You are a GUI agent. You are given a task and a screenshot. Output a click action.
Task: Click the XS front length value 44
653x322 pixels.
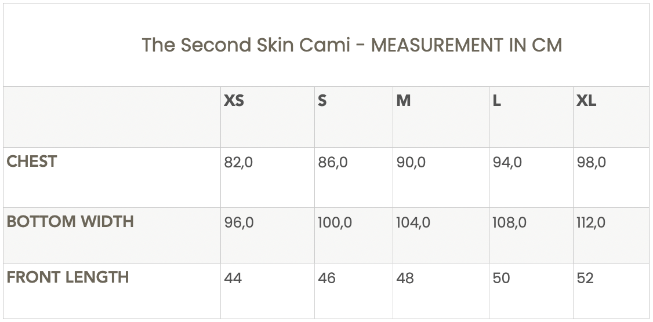[233, 279]
